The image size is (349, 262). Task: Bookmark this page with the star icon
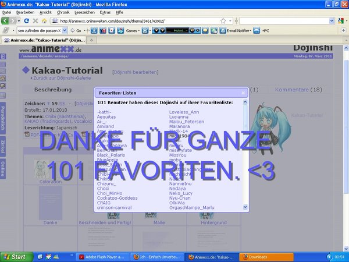pyautogui.click(x=223, y=21)
